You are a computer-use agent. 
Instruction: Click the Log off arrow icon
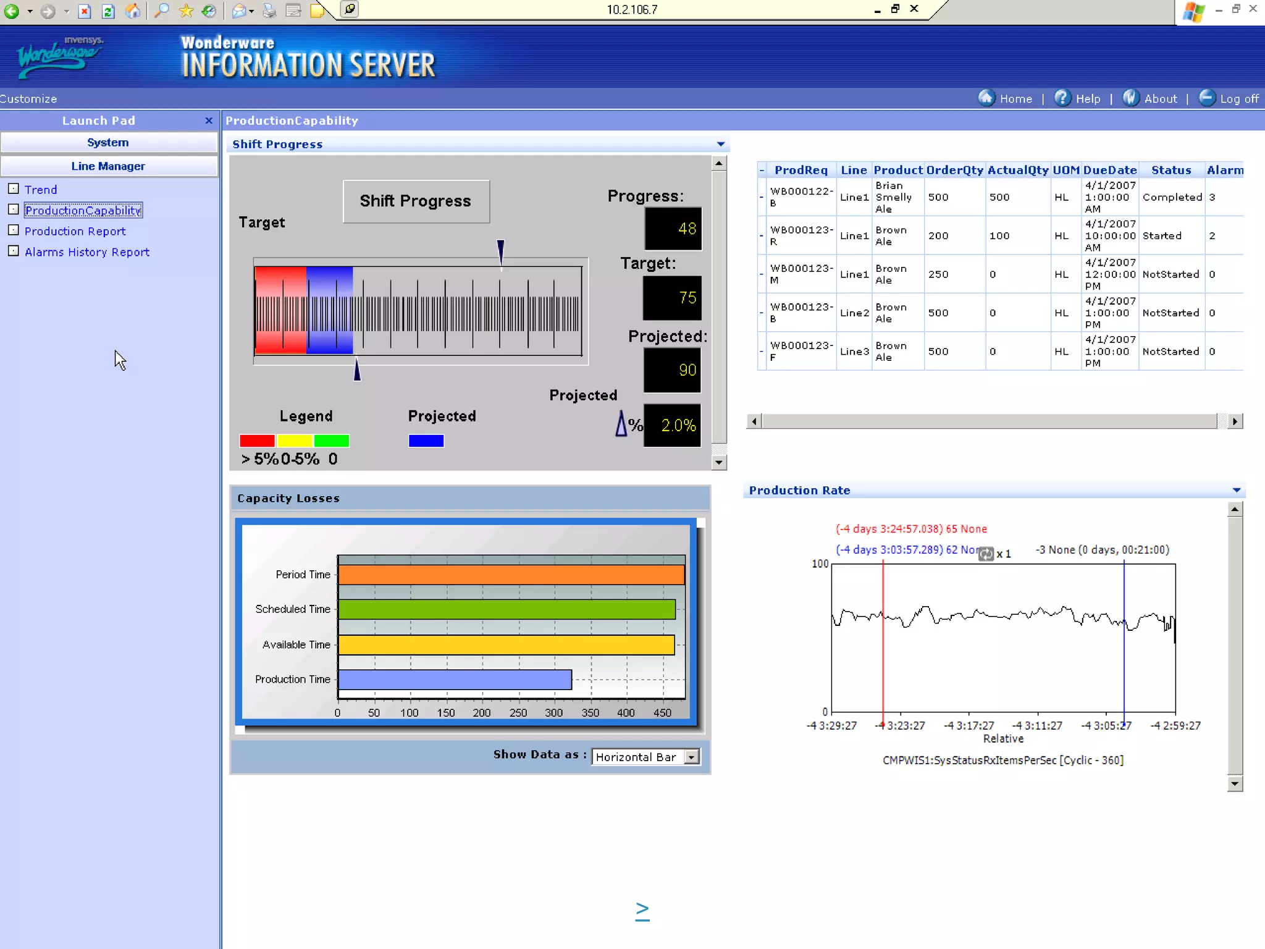click(1207, 98)
